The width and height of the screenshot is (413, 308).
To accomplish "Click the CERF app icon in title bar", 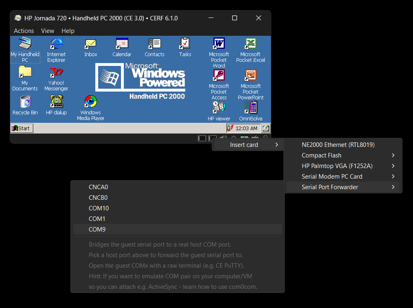I will (18, 18).
